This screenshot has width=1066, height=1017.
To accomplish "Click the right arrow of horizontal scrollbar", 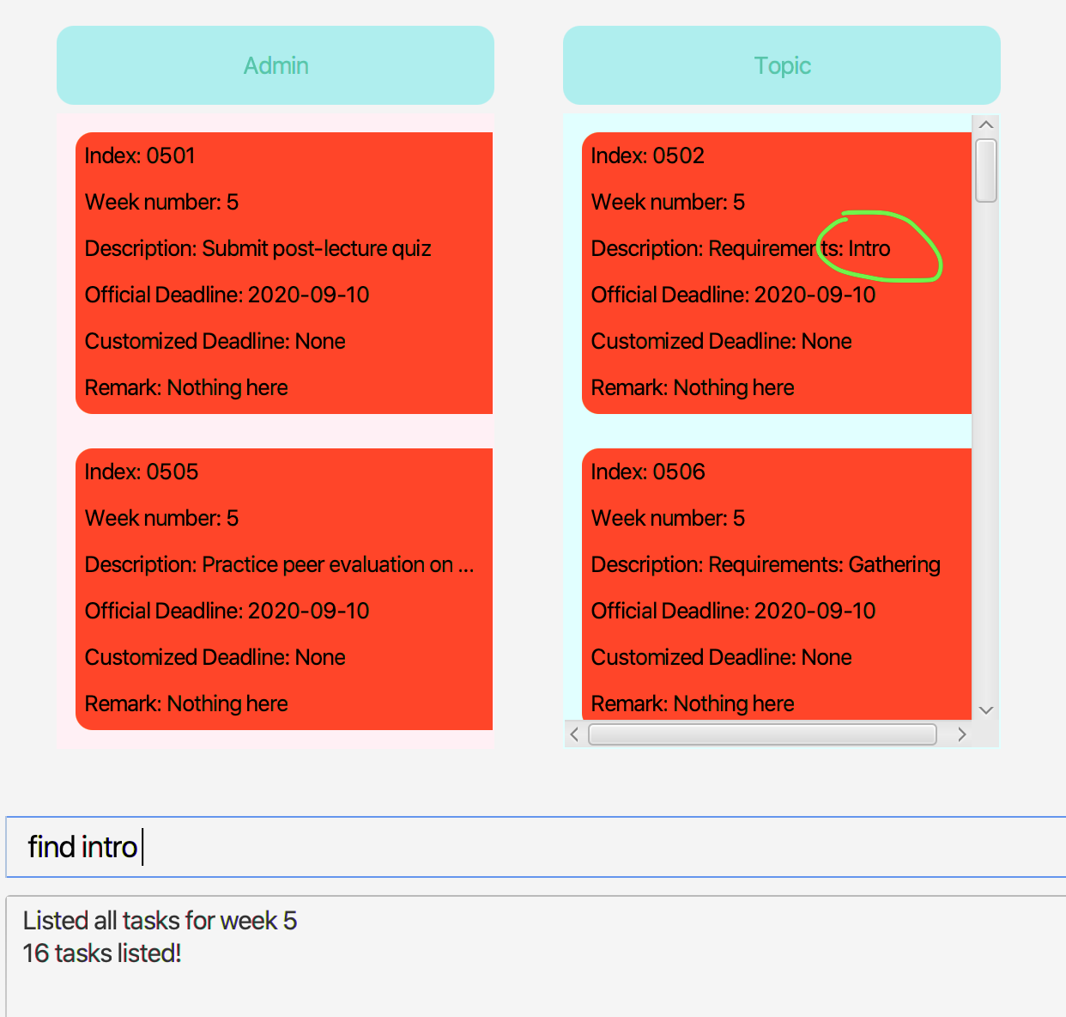I will click(962, 734).
